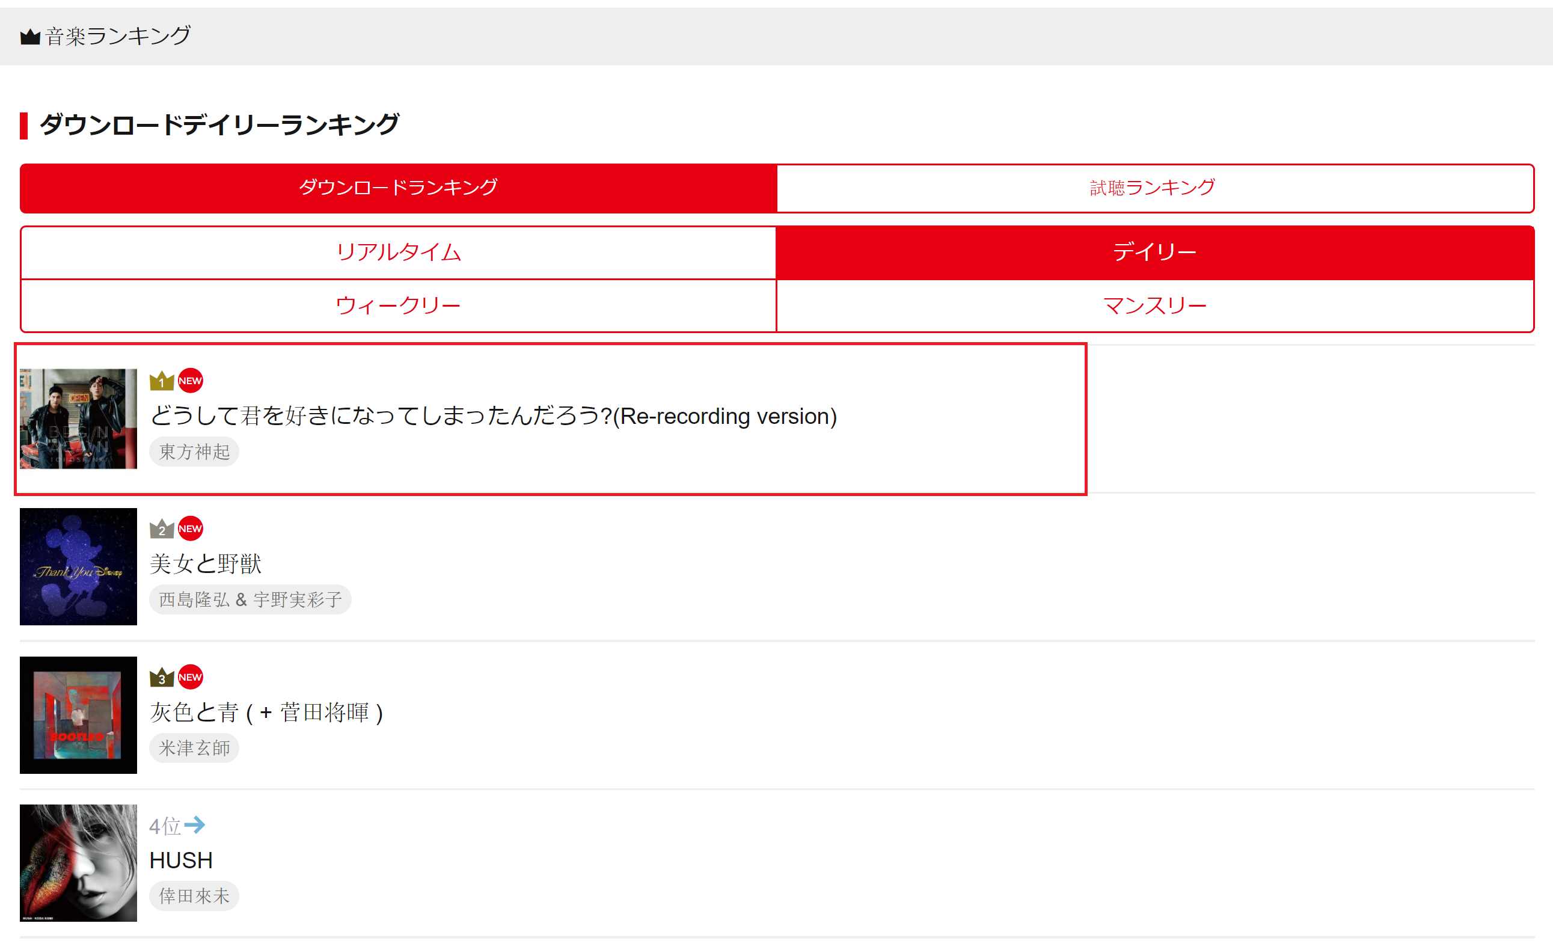This screenshot has width=1553, height=941.
Task: Select the リアルタイム ranking period
Action: click(399, 252)
